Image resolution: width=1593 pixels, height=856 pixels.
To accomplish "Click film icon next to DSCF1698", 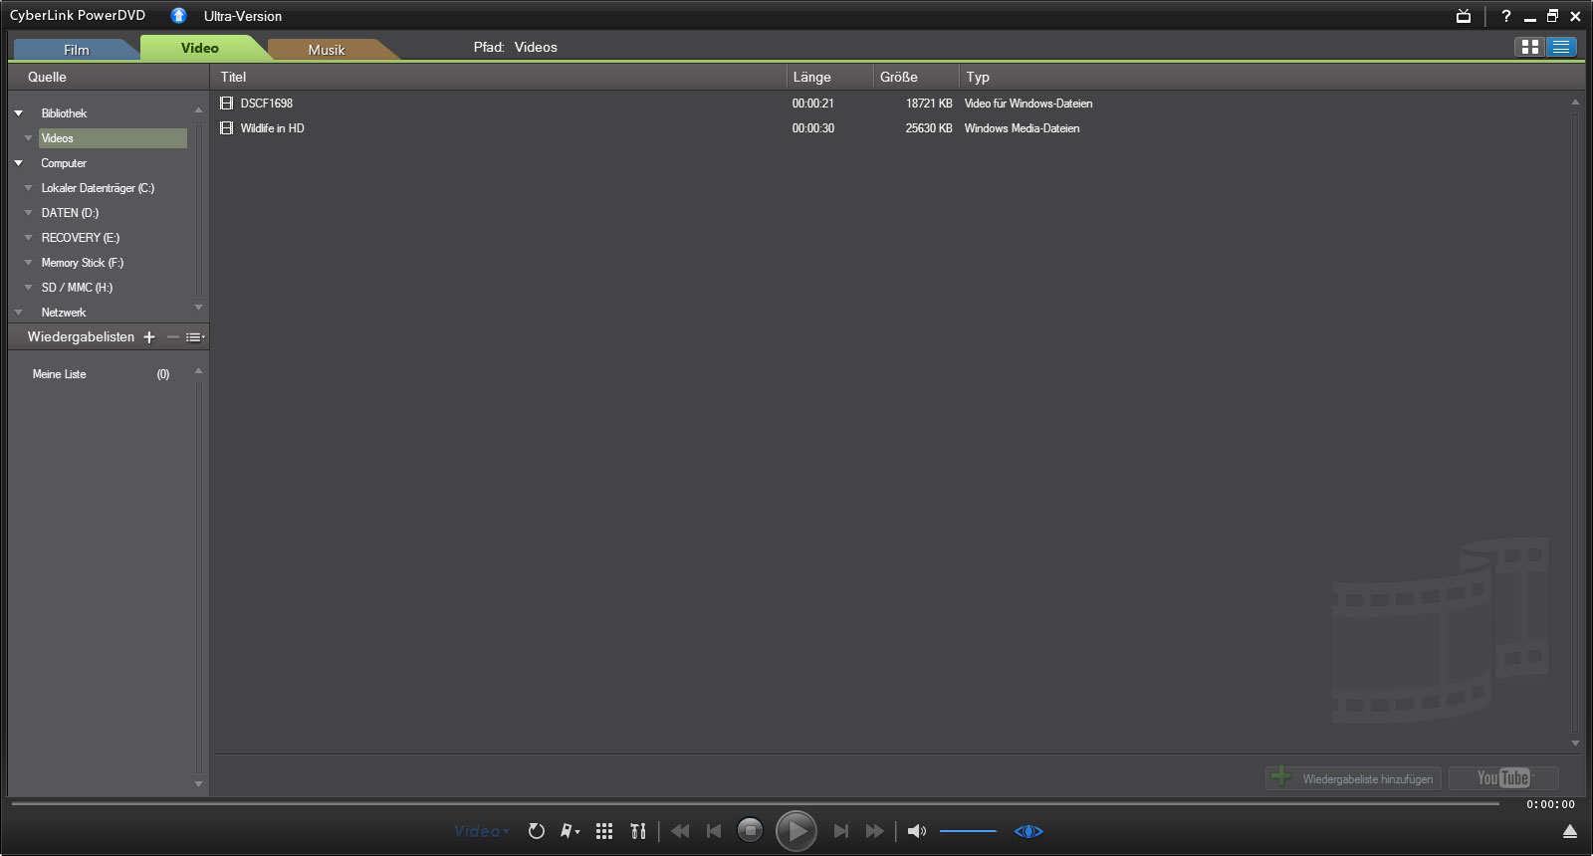I will click(x=226, y=104).
